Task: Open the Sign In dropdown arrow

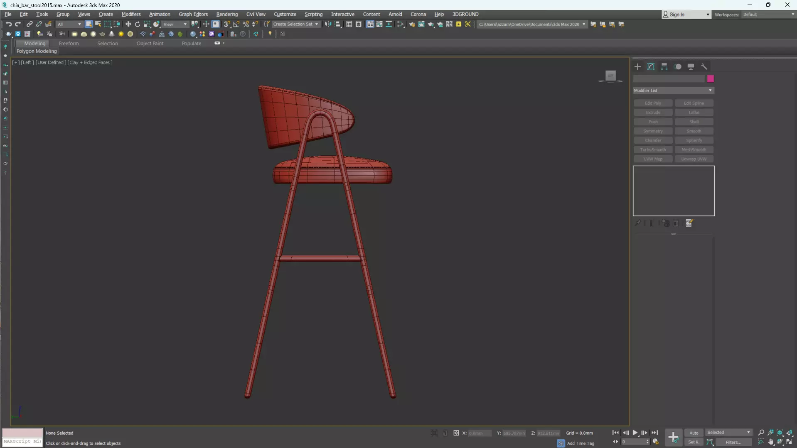Action: pyautogui.click(x=708, y=15)
